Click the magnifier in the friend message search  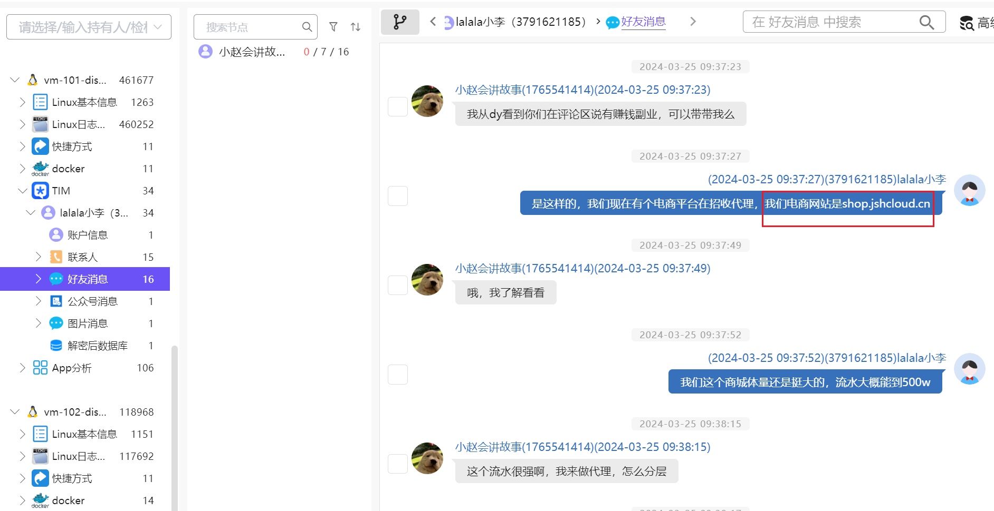(x=926, y=22)
